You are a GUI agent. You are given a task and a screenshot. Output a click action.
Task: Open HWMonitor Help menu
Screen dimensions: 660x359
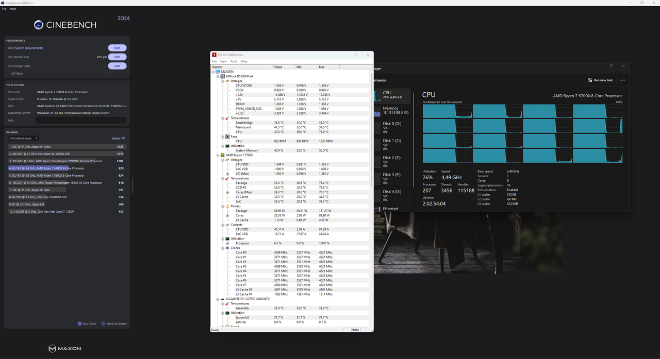coord(244,61)
